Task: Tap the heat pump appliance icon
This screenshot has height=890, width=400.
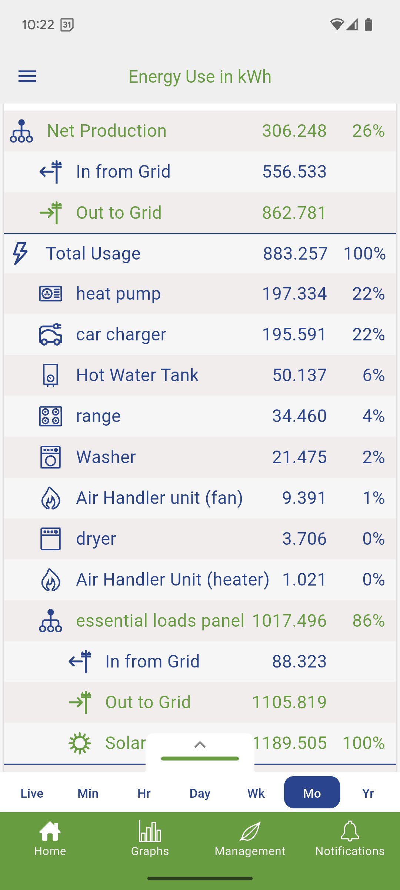Action: 51,294
